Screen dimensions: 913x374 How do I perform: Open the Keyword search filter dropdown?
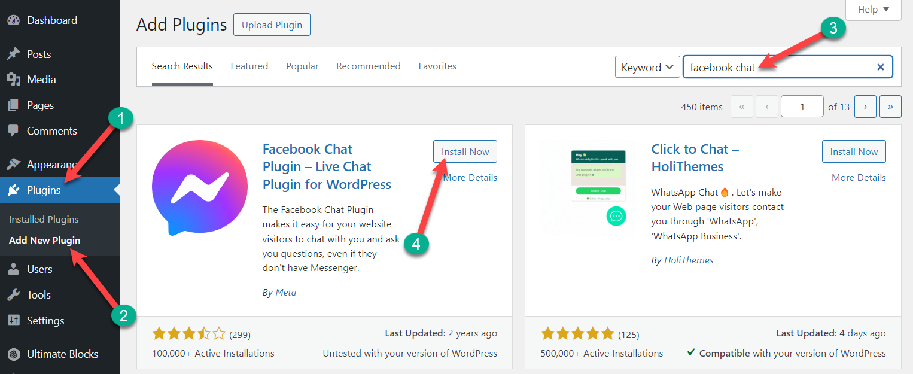click(x=647, y=66)
